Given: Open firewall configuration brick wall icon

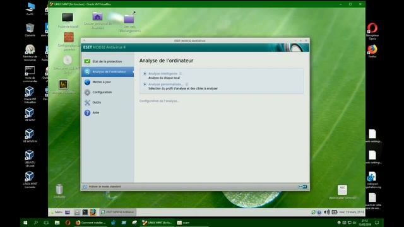Looking at the screenshot, I should (x=69, y=42).
